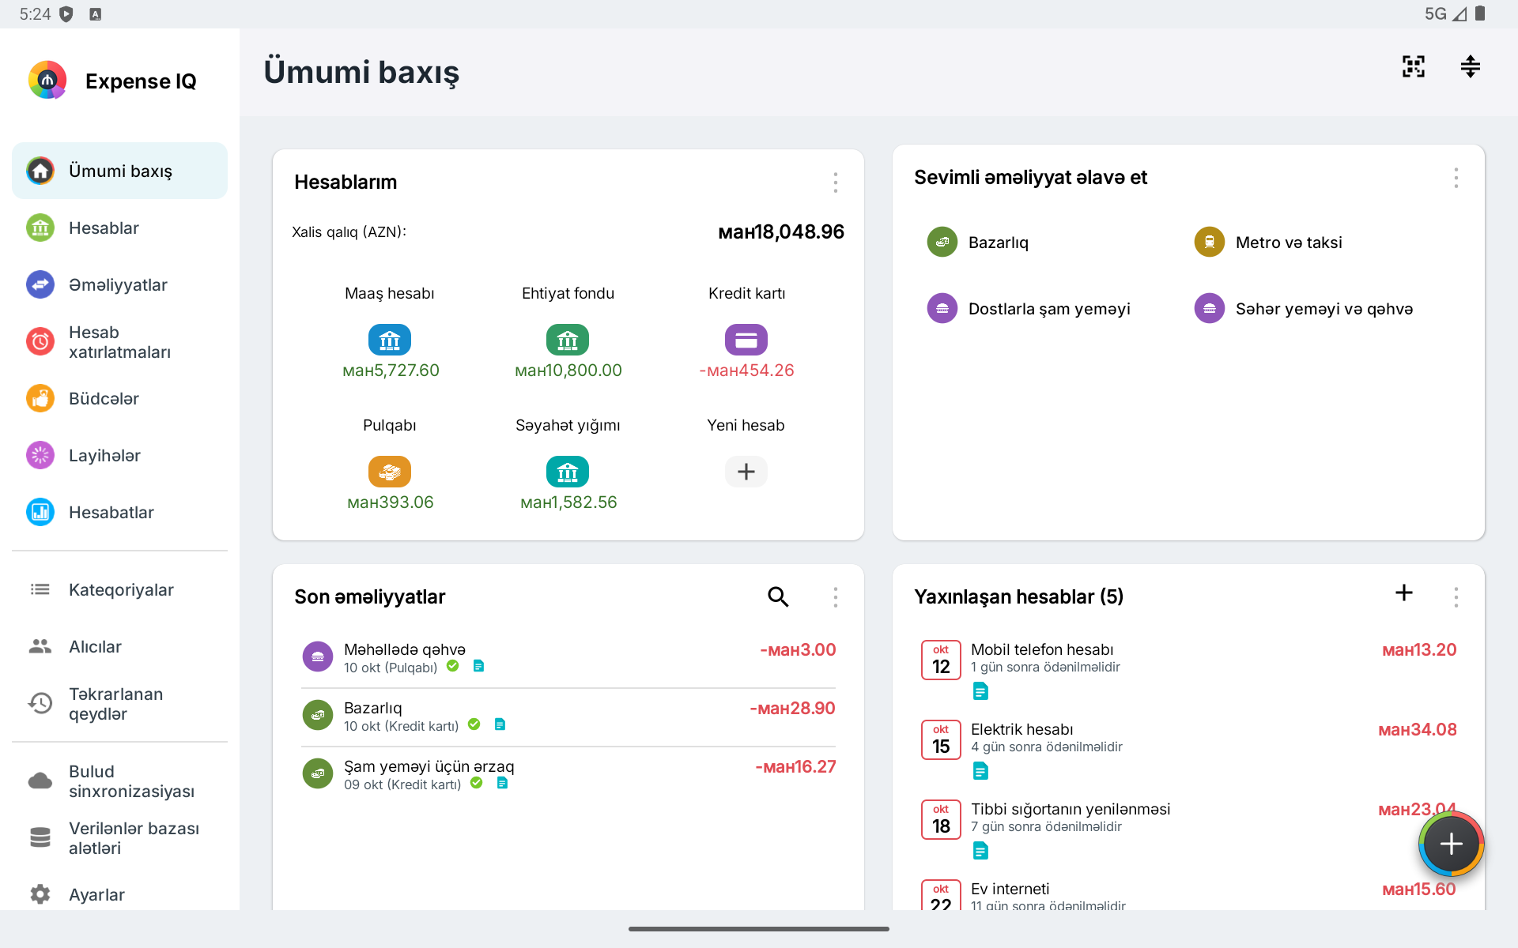Toggle cleared checkmark on Bazarlıq transaction
This screenshot has height=948, width=1518.
pos(474,724)
